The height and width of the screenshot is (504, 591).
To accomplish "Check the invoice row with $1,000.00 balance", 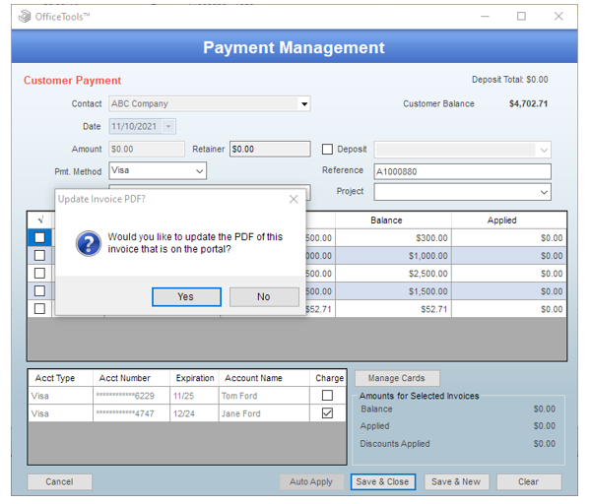I will point(39,255).
